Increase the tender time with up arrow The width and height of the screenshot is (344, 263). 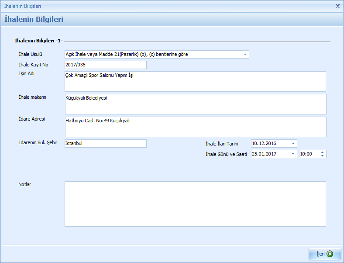point(322,152)
